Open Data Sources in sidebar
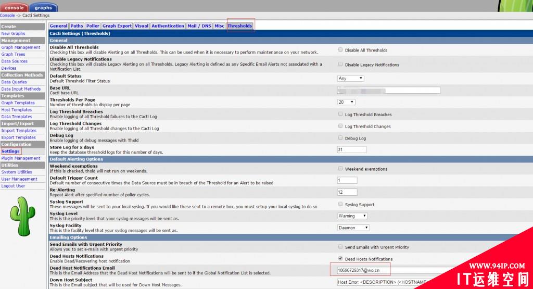533x289 pixels. tap(14, 61)
